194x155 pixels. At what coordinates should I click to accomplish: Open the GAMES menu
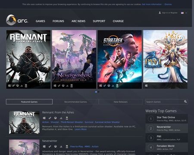[x=41, y=21]
